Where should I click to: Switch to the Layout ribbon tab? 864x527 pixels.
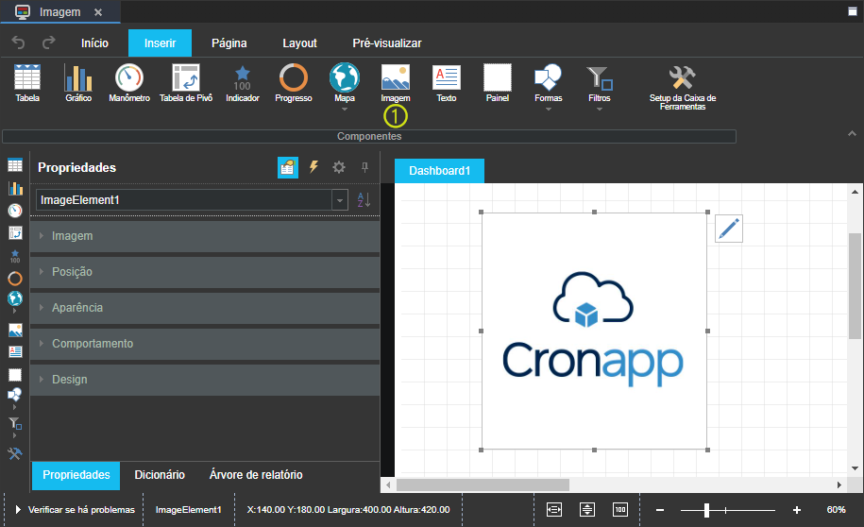pyautogui.click(x=299, y=43)
